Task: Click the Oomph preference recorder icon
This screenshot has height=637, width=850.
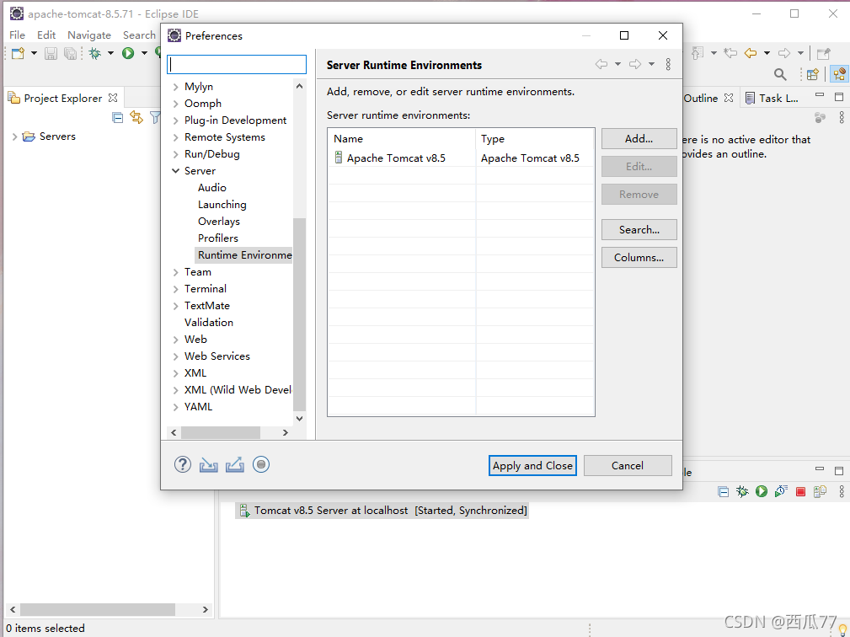Action: pyautogui.click(x=261, y=464)
